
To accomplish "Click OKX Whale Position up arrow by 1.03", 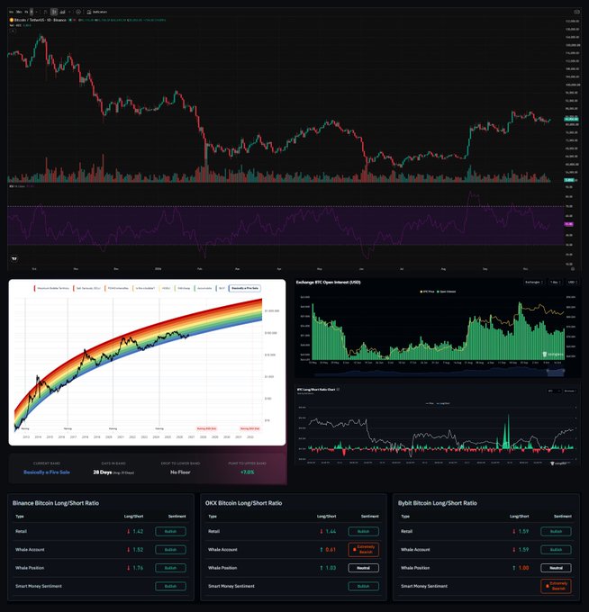I will click(x=321, y=568).
